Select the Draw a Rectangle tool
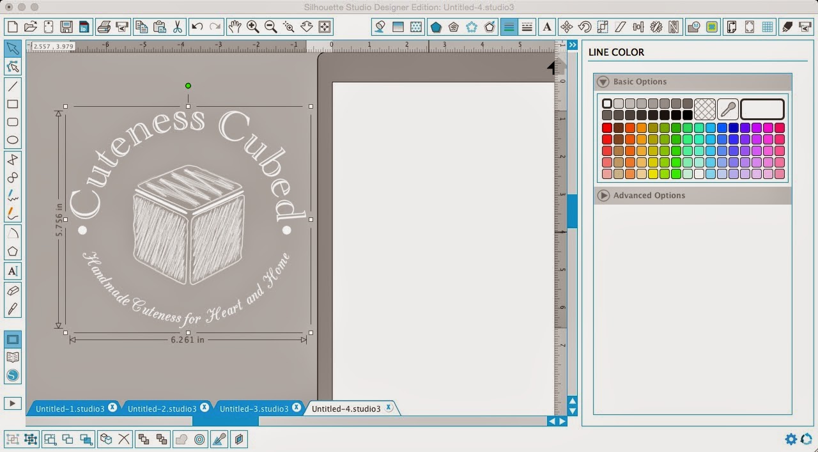This screenshot has height=452, width=818. 13,104
